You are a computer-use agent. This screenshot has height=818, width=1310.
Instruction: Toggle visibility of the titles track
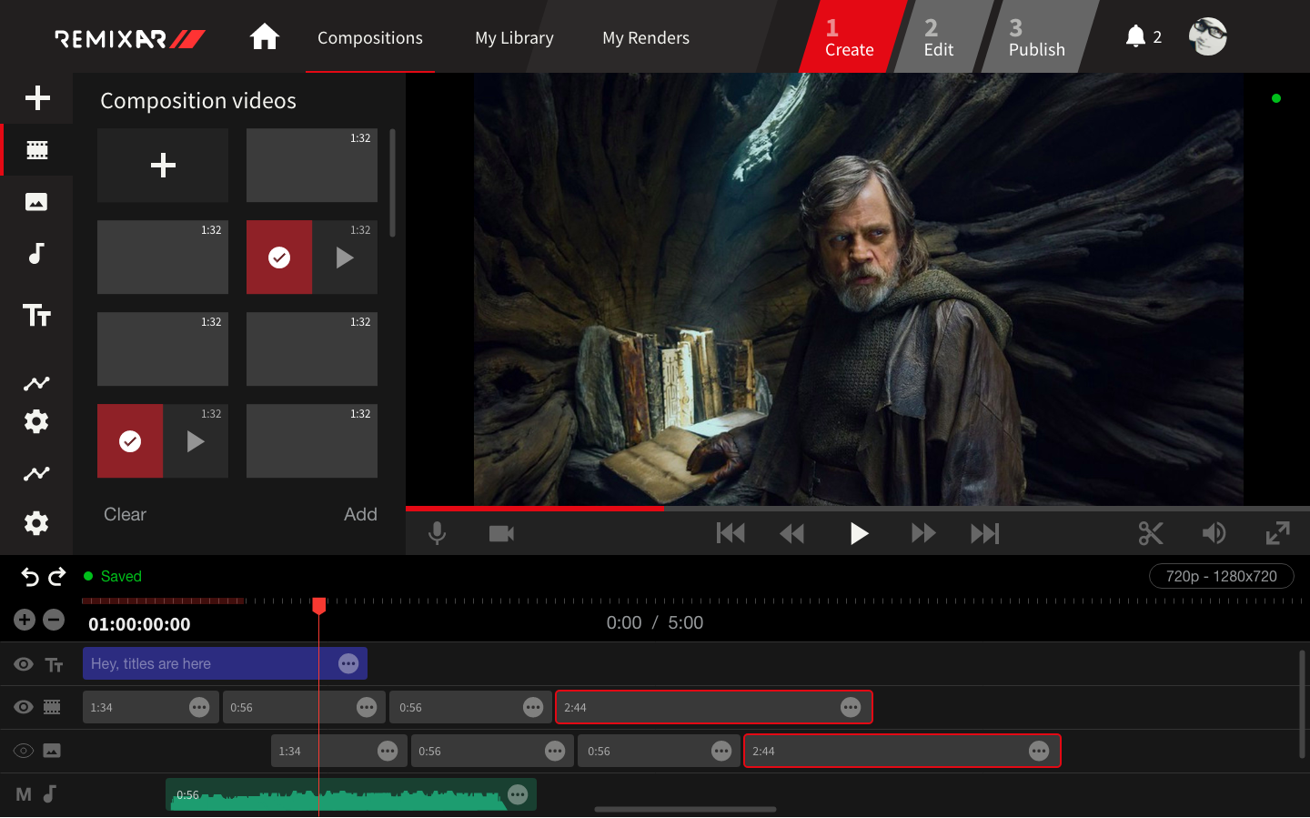(x=24, y=664)
